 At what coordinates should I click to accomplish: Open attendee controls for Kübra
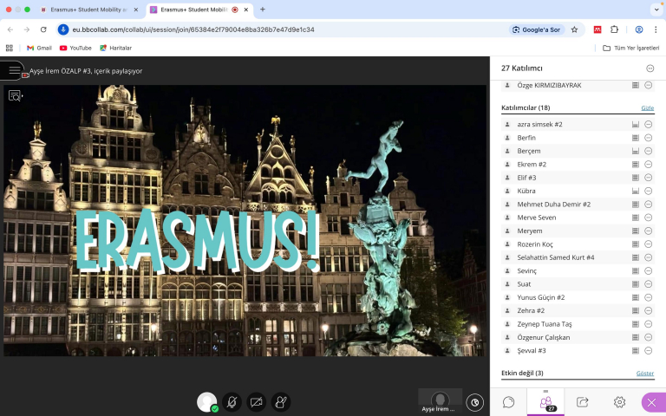[649, 191]
